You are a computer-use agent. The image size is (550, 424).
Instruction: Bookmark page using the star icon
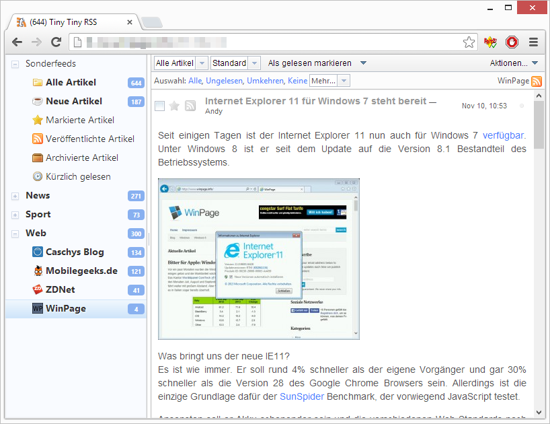pos(469,42)
